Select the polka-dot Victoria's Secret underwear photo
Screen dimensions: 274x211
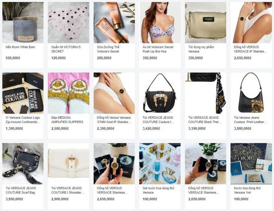[x=68, y=23]
